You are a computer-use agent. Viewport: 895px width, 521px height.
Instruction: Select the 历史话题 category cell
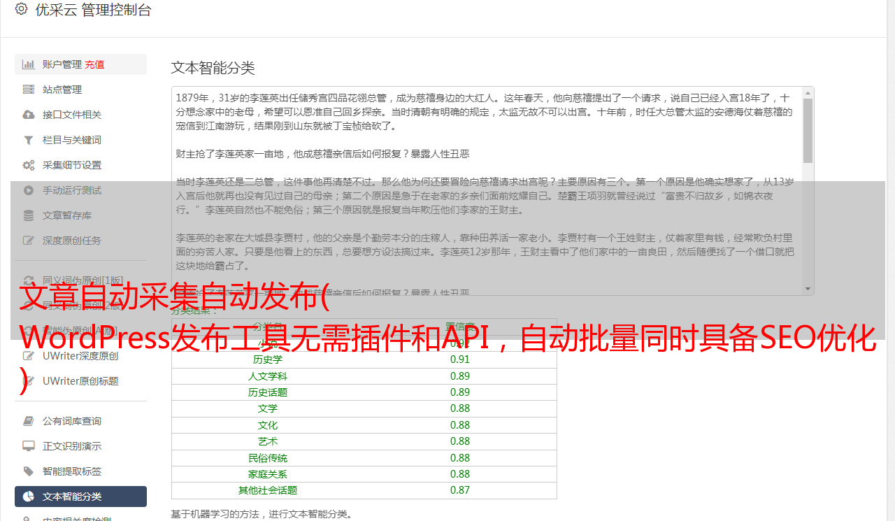[x=268, y=392]
